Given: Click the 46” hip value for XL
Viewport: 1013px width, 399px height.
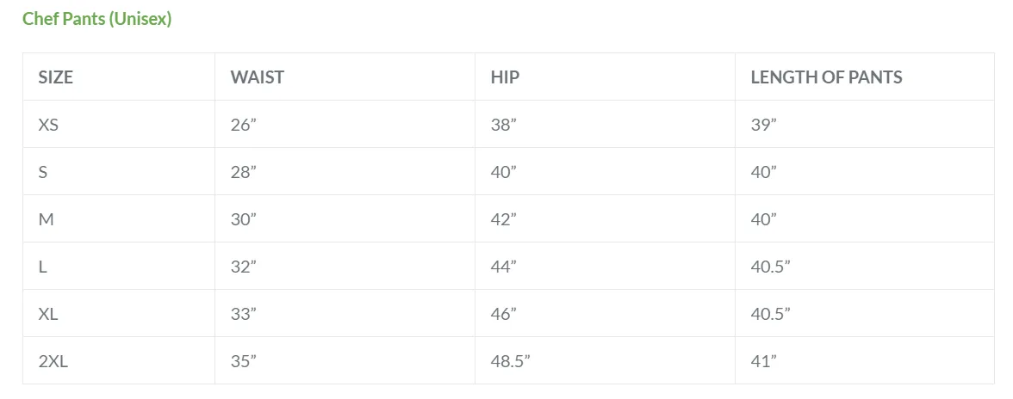Looking at the screenshot, I should tap(504, 314).
